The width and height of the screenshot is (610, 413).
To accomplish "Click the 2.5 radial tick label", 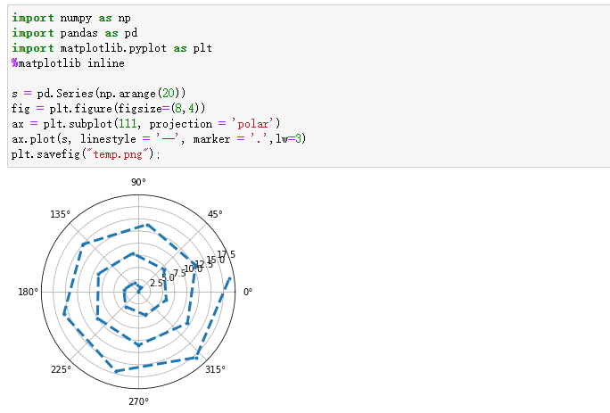I will [x=156, y=283].
